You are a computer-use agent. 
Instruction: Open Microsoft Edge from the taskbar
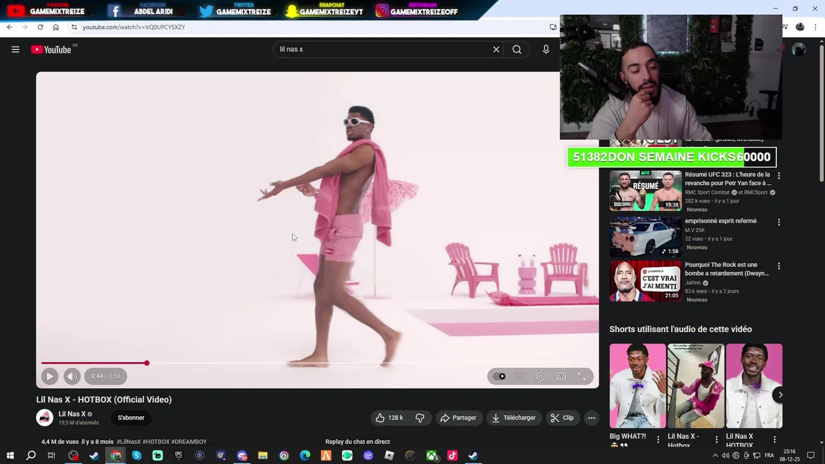click(305, 456)
